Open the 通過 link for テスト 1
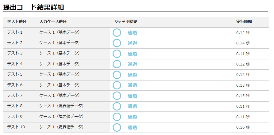The width and height of the screenshot is (274, 135). pyautogui.click(x=132, y=33)
